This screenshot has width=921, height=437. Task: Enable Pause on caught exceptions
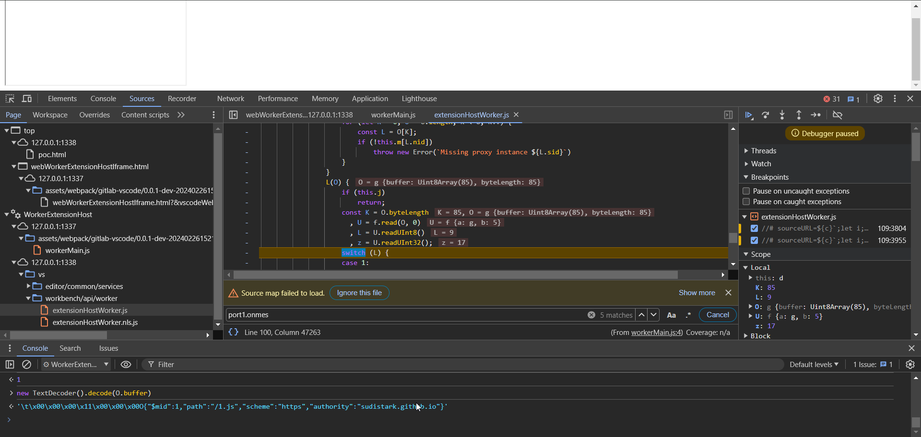pos(746,202)
